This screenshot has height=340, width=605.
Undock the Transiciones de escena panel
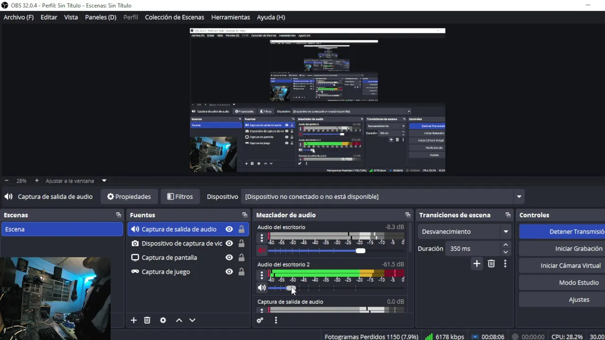pos(508,215)
